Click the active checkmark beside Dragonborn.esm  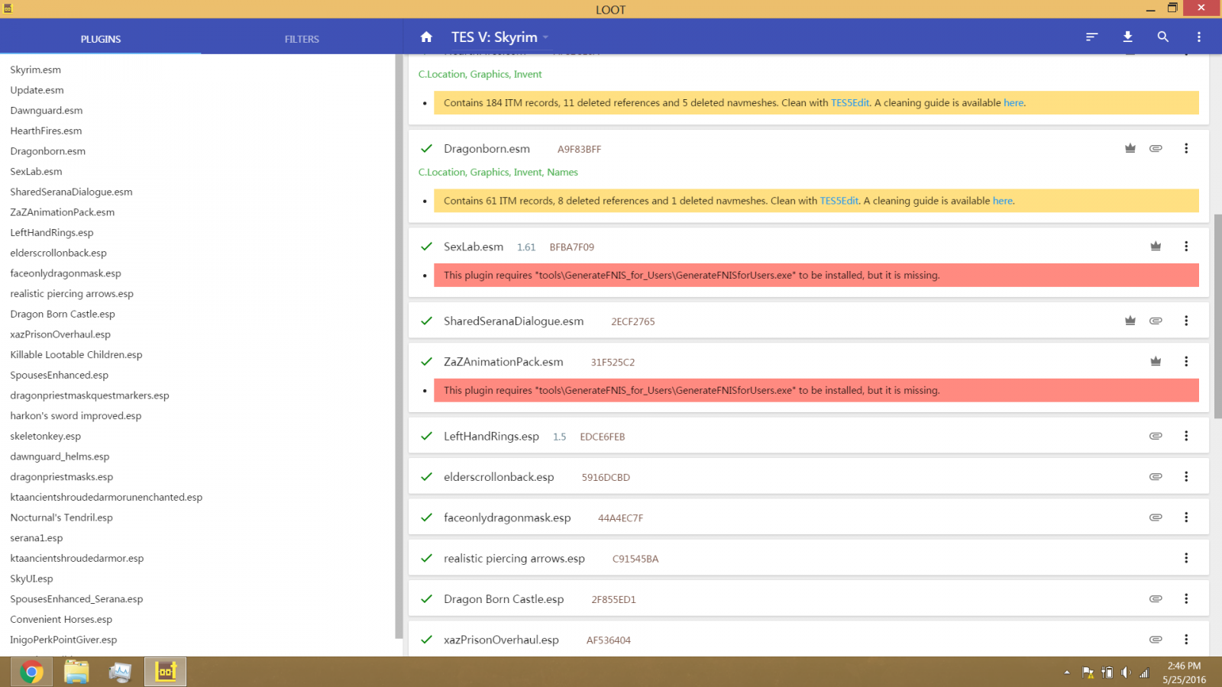[x=427, y=148]
